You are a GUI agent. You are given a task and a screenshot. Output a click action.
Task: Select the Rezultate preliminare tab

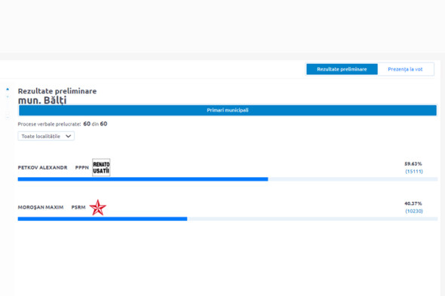click(342, 69)
